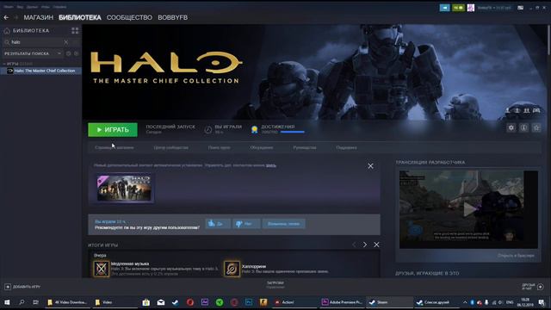The height and width of the screenshot is (310, 551).
Task: Clear the library search with X
Action: (65, 42)
